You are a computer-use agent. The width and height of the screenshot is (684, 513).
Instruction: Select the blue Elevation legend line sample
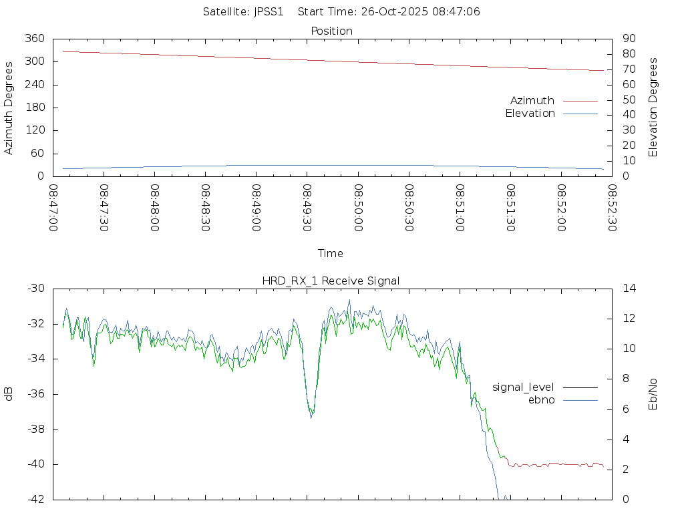[x=580, y=114]
